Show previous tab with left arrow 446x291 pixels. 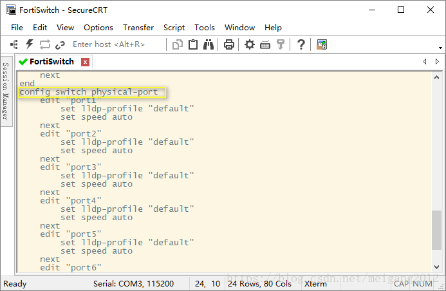tap(424, 61)
